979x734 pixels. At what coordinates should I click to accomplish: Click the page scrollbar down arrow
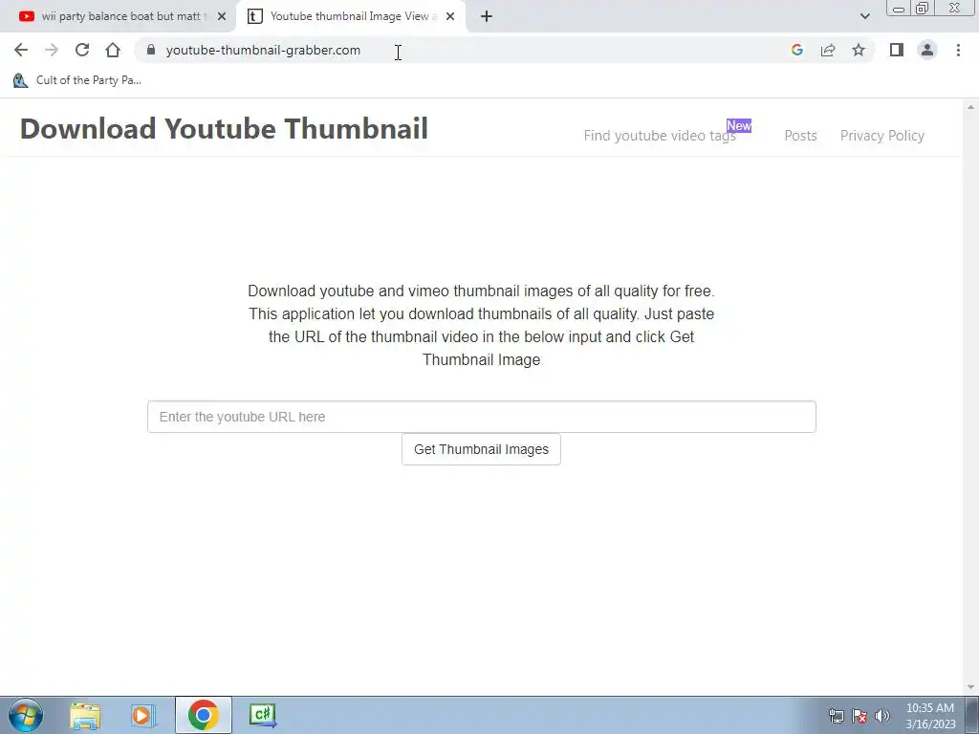[x=970, y=687]
